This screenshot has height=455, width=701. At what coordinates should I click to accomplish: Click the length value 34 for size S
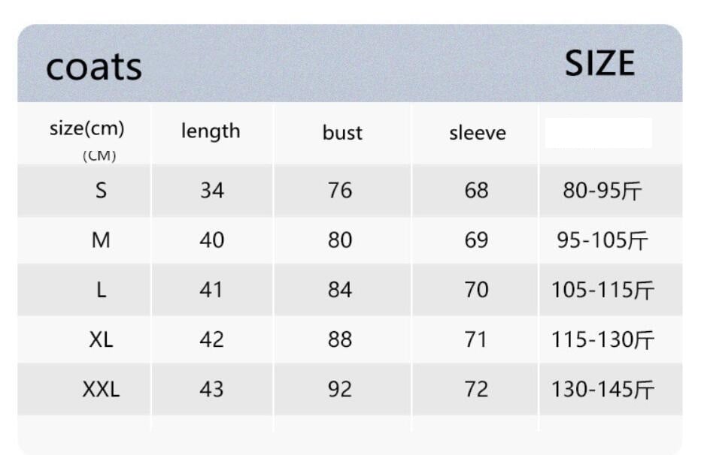coord(212,191)
